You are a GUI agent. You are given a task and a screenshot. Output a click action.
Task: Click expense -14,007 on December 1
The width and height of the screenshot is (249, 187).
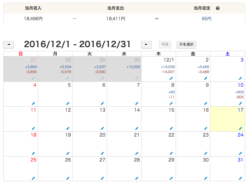[168, 72]
